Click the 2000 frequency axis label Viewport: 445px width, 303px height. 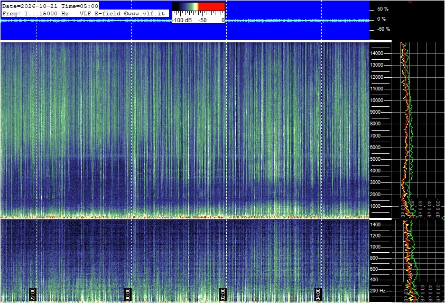pyautogui.click(x=375, y=195)
